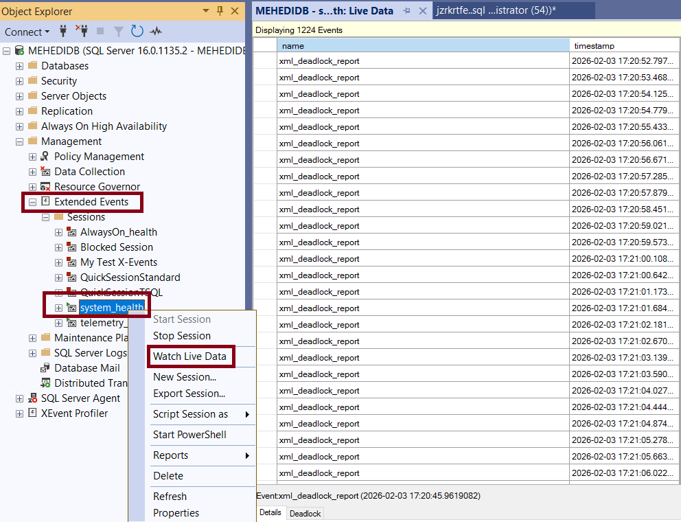Screen dimensions: 681x522
Task: Click the Filter funnel icon
Action: (118, 32)
